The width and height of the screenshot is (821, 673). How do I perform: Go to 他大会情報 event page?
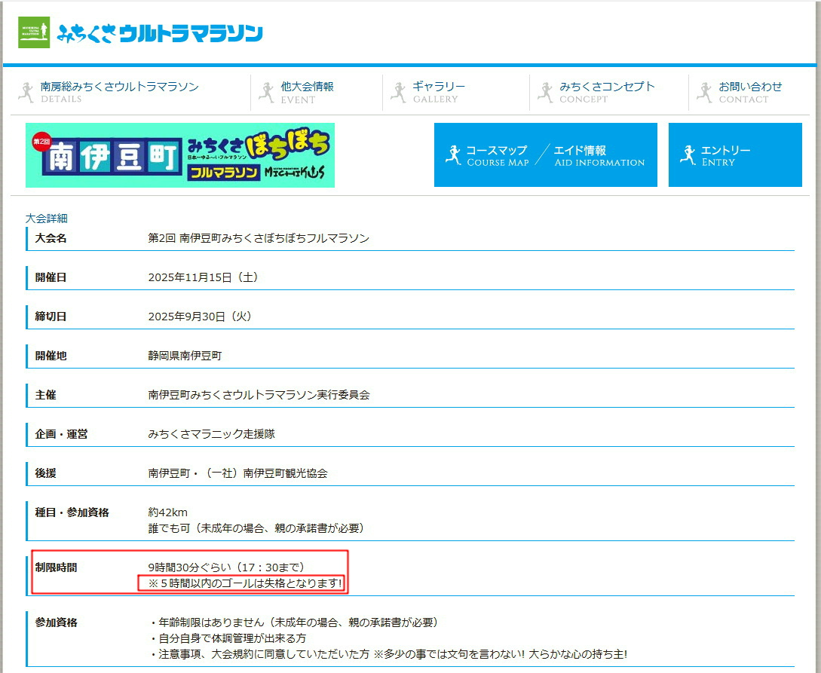coord(307,92)
